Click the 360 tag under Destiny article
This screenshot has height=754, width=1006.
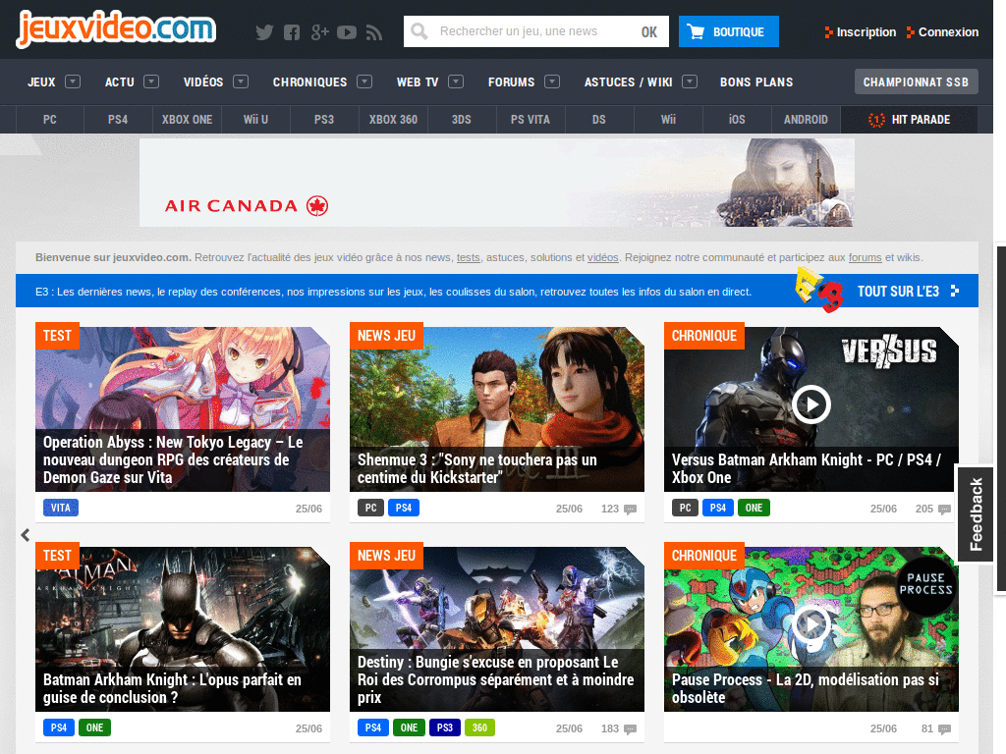479,727
